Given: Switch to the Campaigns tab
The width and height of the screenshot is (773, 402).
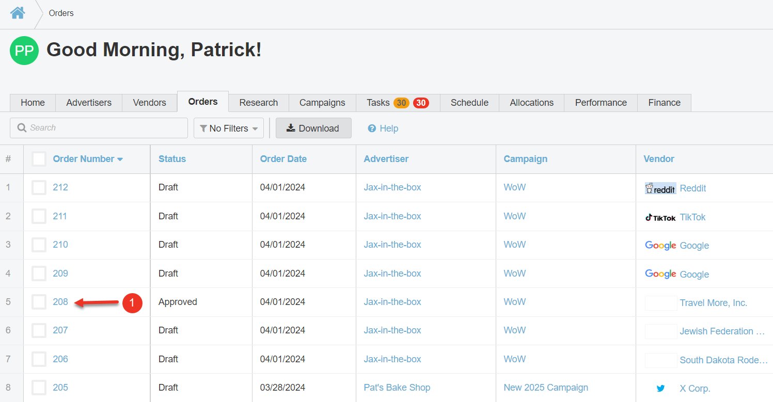Looking at the screenshot, I should [322, 102].
